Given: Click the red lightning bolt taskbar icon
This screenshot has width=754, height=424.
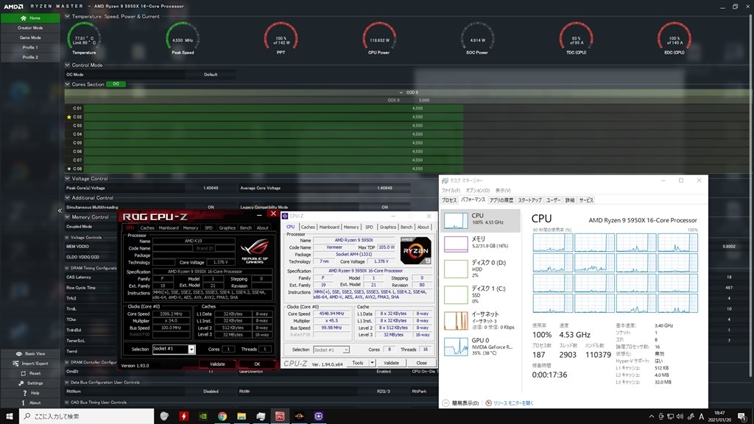Looking at the screenshot, I should [183, 417].
